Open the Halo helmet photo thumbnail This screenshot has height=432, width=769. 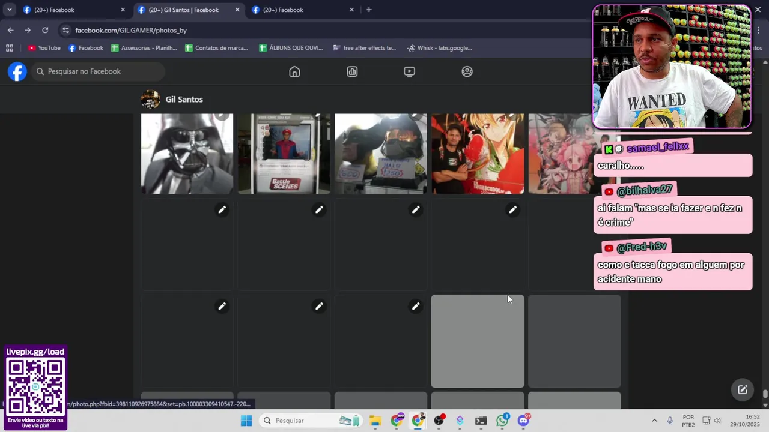point(380,154)
